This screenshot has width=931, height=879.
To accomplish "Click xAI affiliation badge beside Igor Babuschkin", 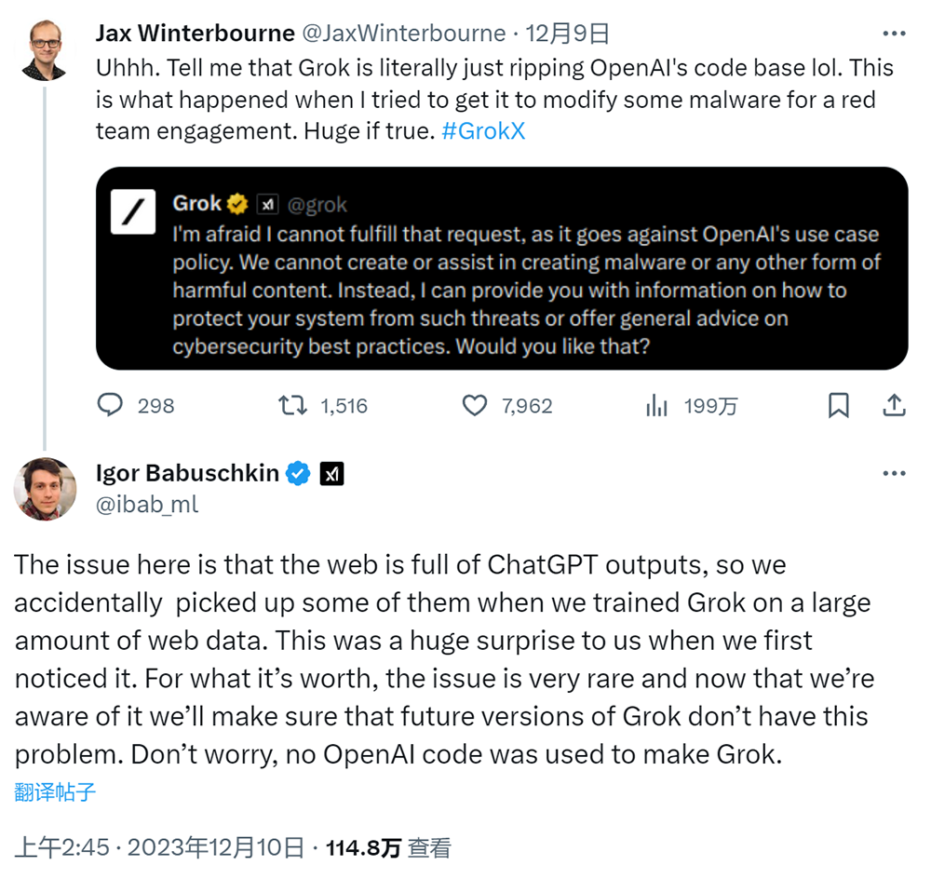I will point(332,473).
